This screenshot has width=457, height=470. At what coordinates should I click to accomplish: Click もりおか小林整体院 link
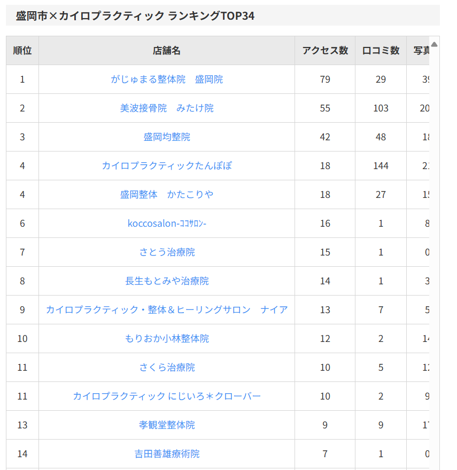tap(167, 339)
